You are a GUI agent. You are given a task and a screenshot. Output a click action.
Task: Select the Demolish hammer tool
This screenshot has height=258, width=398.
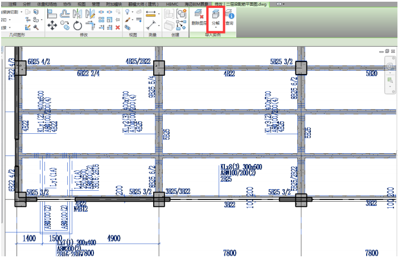36,27
